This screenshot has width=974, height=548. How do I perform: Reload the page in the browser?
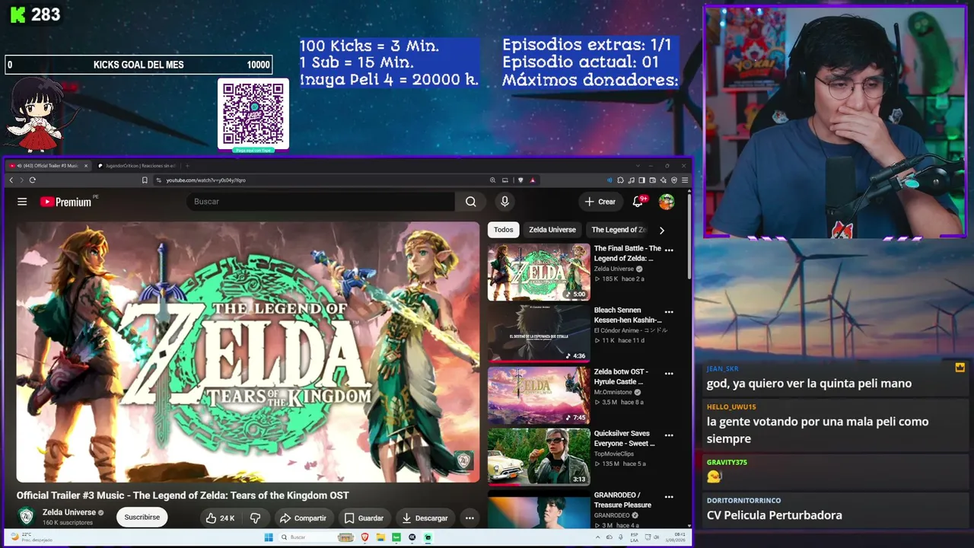pos(32,180)
